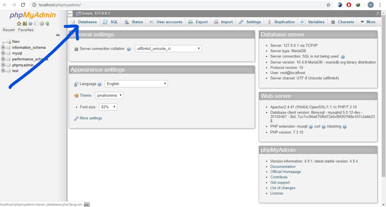Screen dimensions: 386x207
Task: Open the sidebar's page-stack docs icon
Action: pos(36,24)
